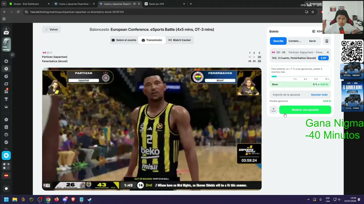Open the Chrome apps grid shortcut
364x204 pixels.
[4, 19]
